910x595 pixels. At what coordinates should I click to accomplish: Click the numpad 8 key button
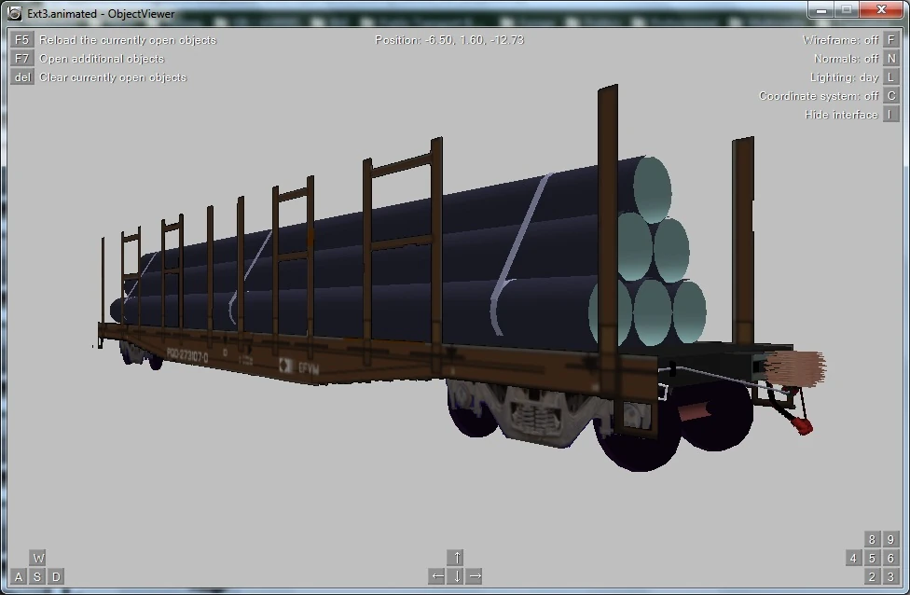click(873, 539)
